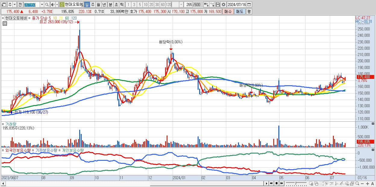This screenshot has height=187, width=376.
Task: Click the speaker sound icon in toolbar
Action: [x=53, y=5]
